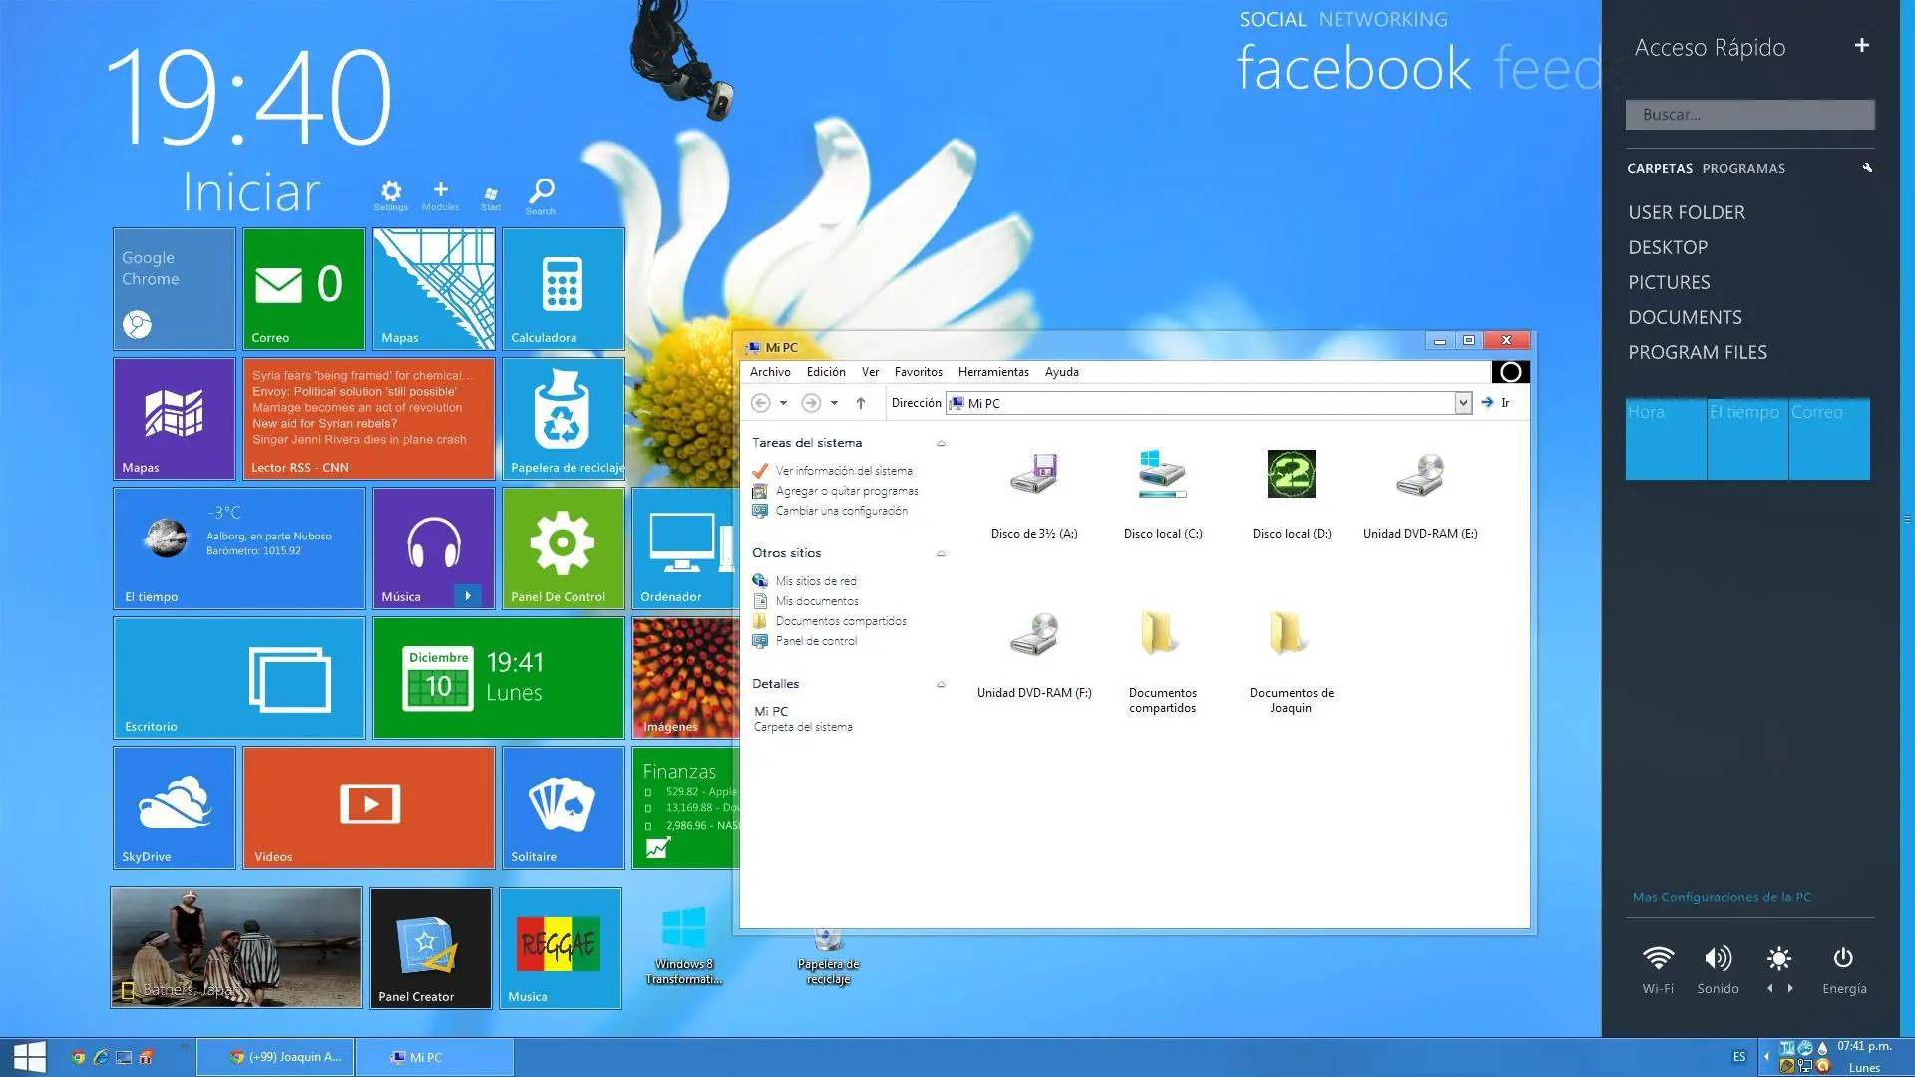This screenshot has height=1077, width=1915.
Task: Open the Correo mail tile
Action: click(304, 289)
